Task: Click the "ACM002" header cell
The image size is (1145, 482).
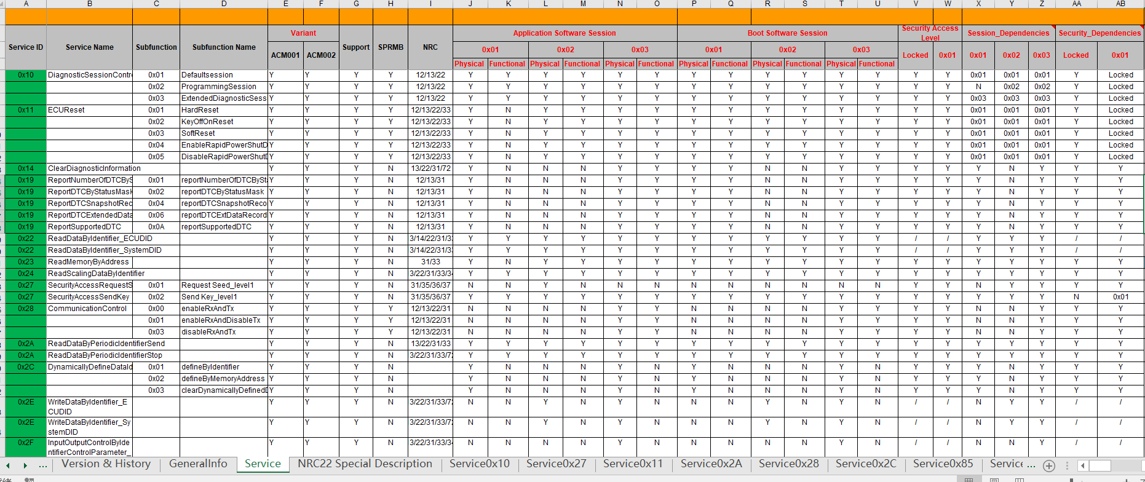Action: pos(321,55)
